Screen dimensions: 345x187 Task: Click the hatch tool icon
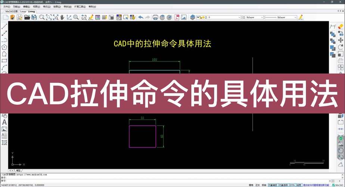(x=4, y=142)
